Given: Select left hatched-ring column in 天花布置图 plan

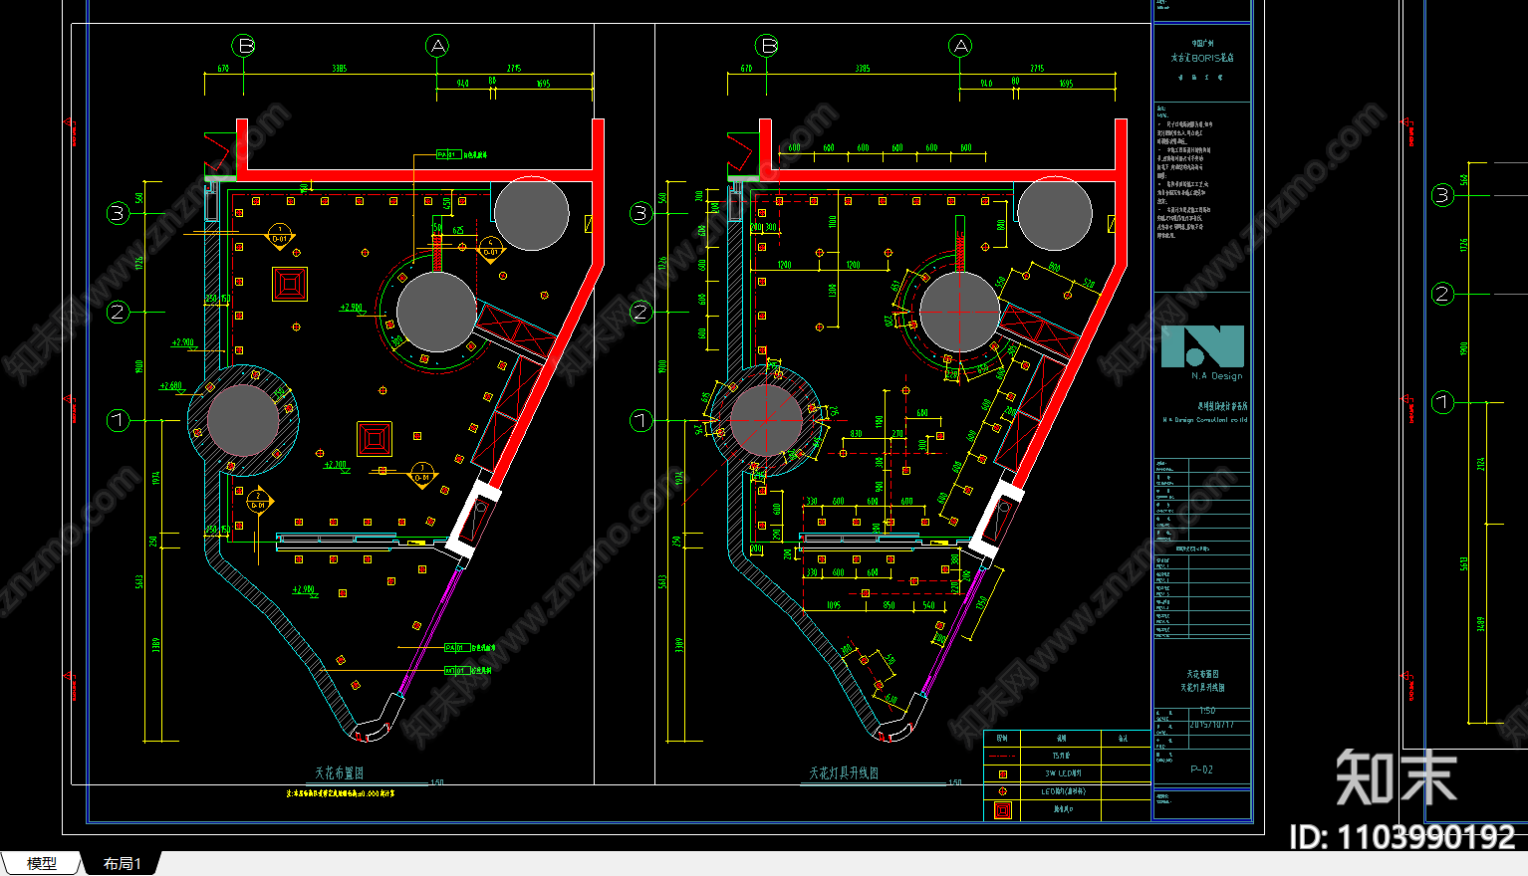Looking at the screenshot, I should pos(243,421).
